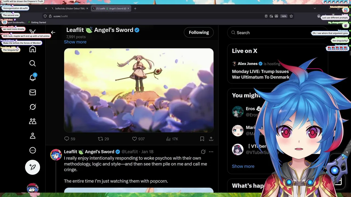Image resolution: width=351 pixels, height=197 pixels.
Task: Open a new browser tab with plus
Action: click(135, 8)
